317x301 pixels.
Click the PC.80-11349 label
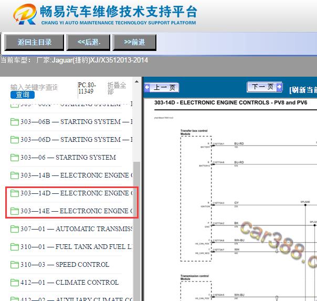[87, 88]
